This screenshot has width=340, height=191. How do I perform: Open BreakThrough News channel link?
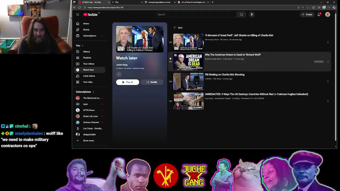pyautogui.click(x=213, y=59)
